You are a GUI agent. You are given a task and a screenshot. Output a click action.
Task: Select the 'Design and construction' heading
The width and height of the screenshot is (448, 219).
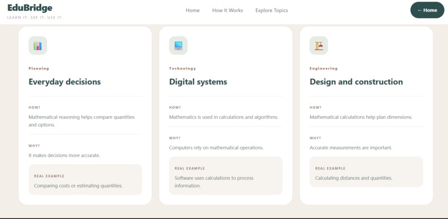(x=356, y=82)
